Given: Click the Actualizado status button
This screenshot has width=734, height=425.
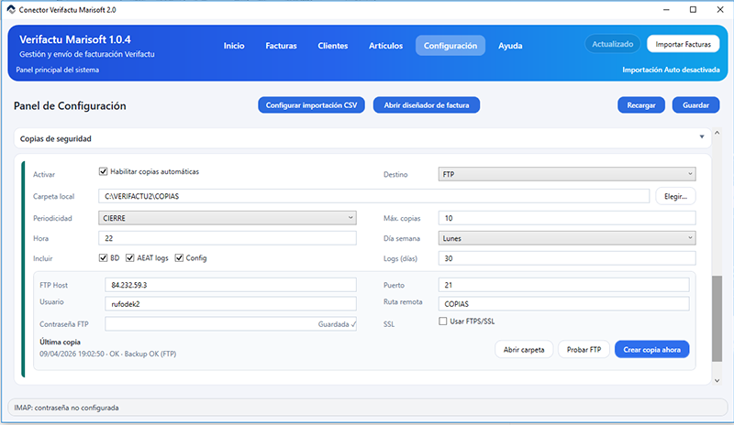Looking at the screenshot, I should pos(612,44).
